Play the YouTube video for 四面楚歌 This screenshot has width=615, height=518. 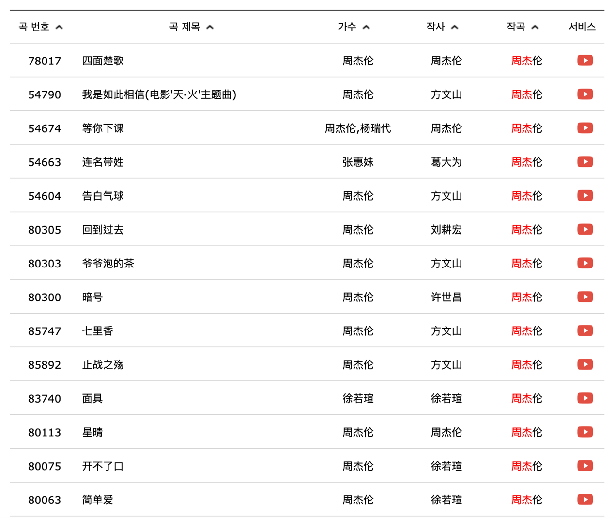pos(584,61)
